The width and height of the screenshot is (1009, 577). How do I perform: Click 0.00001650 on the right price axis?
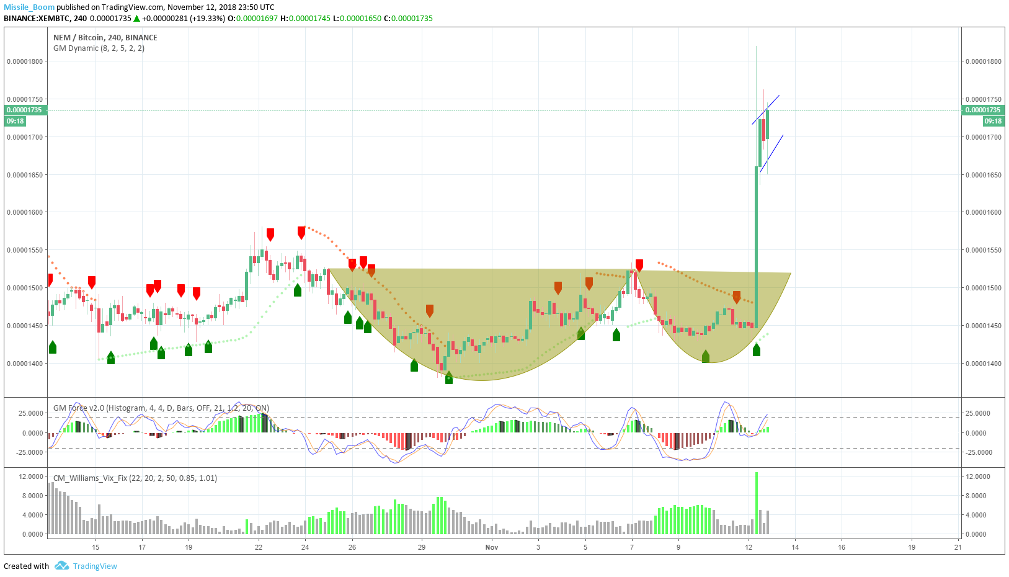coord(984,176)
